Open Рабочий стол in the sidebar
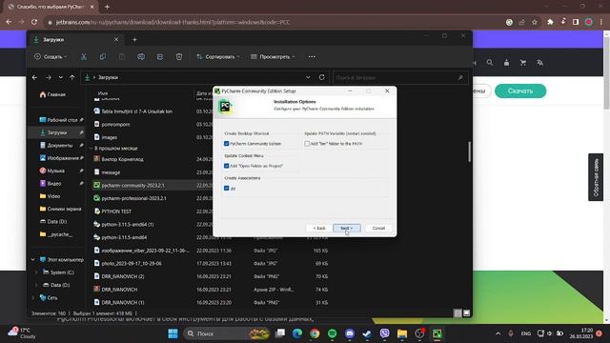The image size is (610, 343). pos(59,120)
